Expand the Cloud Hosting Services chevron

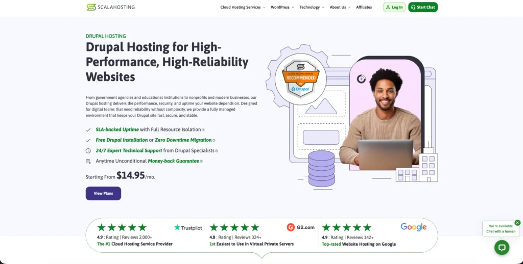[x=264, y=7]
